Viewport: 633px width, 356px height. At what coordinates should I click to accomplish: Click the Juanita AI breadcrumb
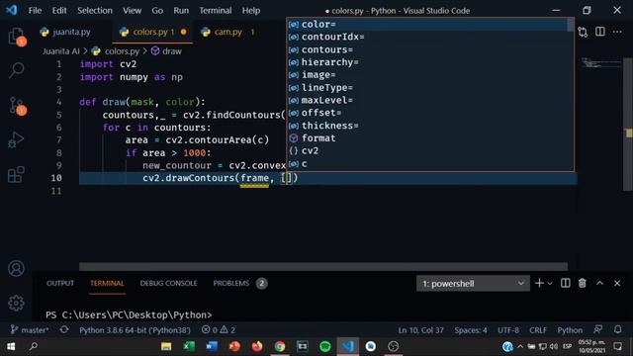61,51
